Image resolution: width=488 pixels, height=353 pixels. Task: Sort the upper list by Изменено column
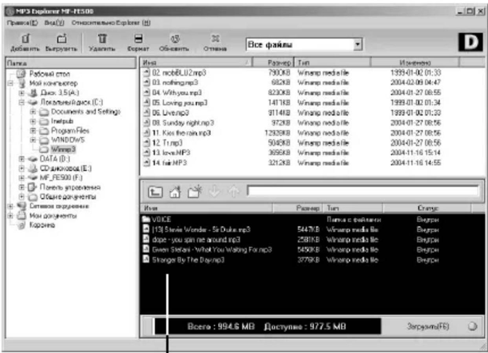point(415,63)
